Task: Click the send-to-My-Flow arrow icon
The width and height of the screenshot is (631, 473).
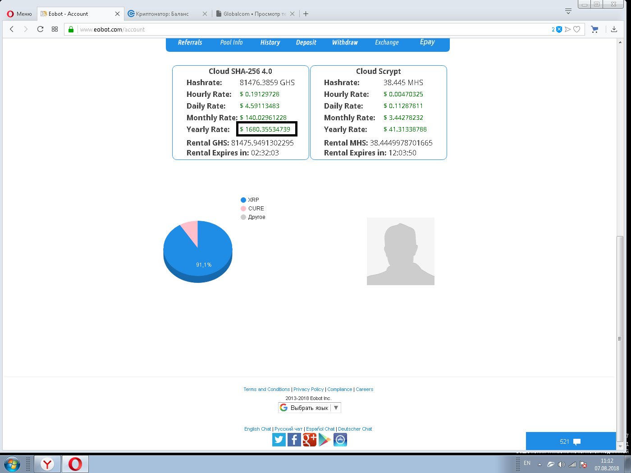Action: (x=568, y=29)
